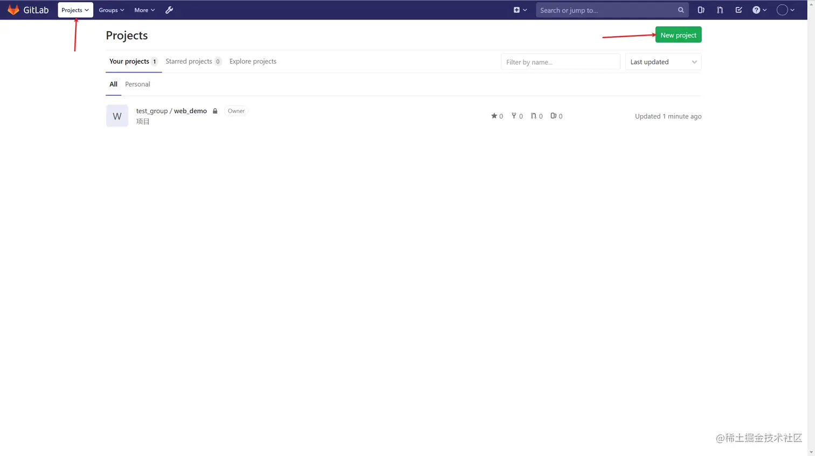Screen dimensions: 815x456
Task: Click the web_demo project avatar W
Action: pos(117,116)
